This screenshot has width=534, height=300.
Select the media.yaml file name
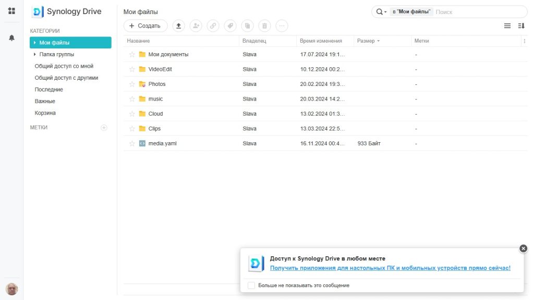pos(163,144)
